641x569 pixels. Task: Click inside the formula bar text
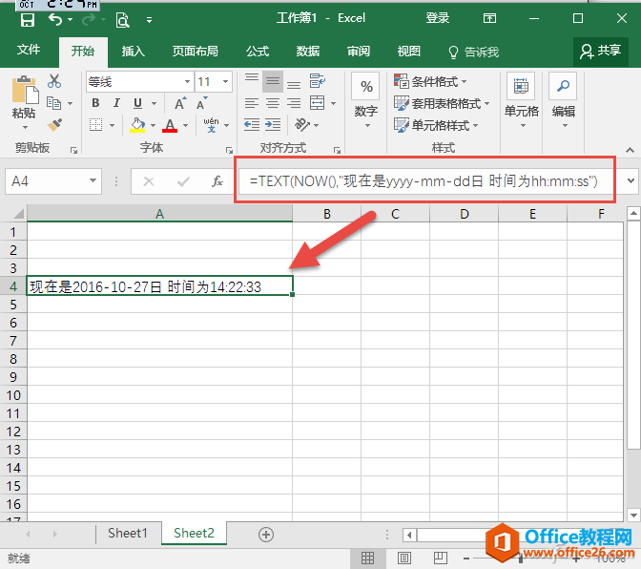[x=424, y=180]
